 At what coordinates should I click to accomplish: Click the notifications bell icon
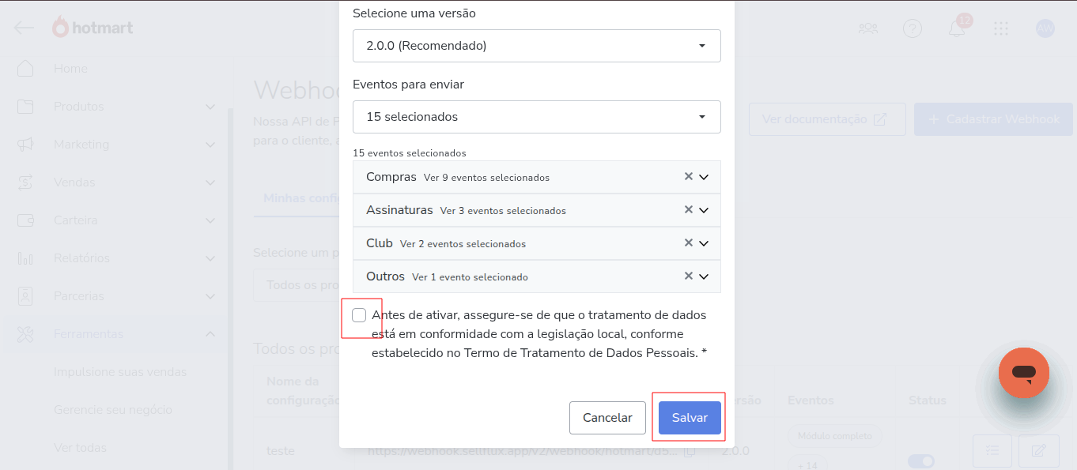tap(957, 29)
